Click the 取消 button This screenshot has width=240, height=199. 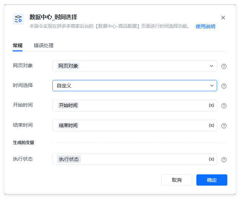tap(176, 180)
